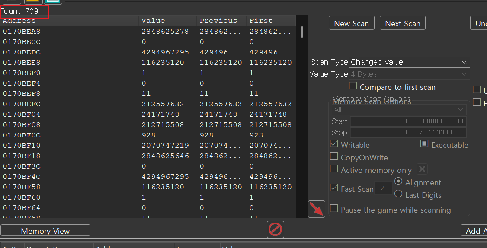The height and width of the screenshot is (248, 487).
Task: Click the red no-entry clear list icon
Action: [276, 229]
